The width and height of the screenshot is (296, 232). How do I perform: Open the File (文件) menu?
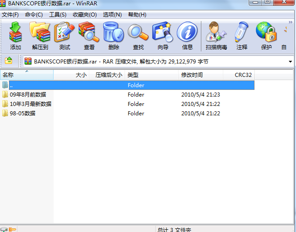(x=10, y=15)
